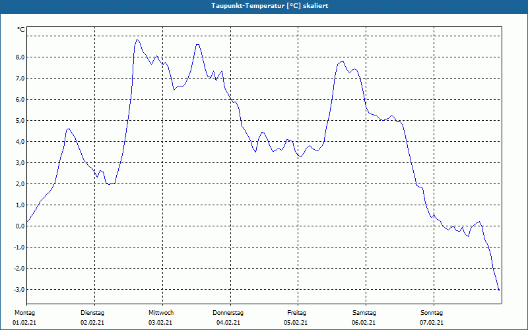
Task: Click the °C unit label
Action: (x=21, y=30)
